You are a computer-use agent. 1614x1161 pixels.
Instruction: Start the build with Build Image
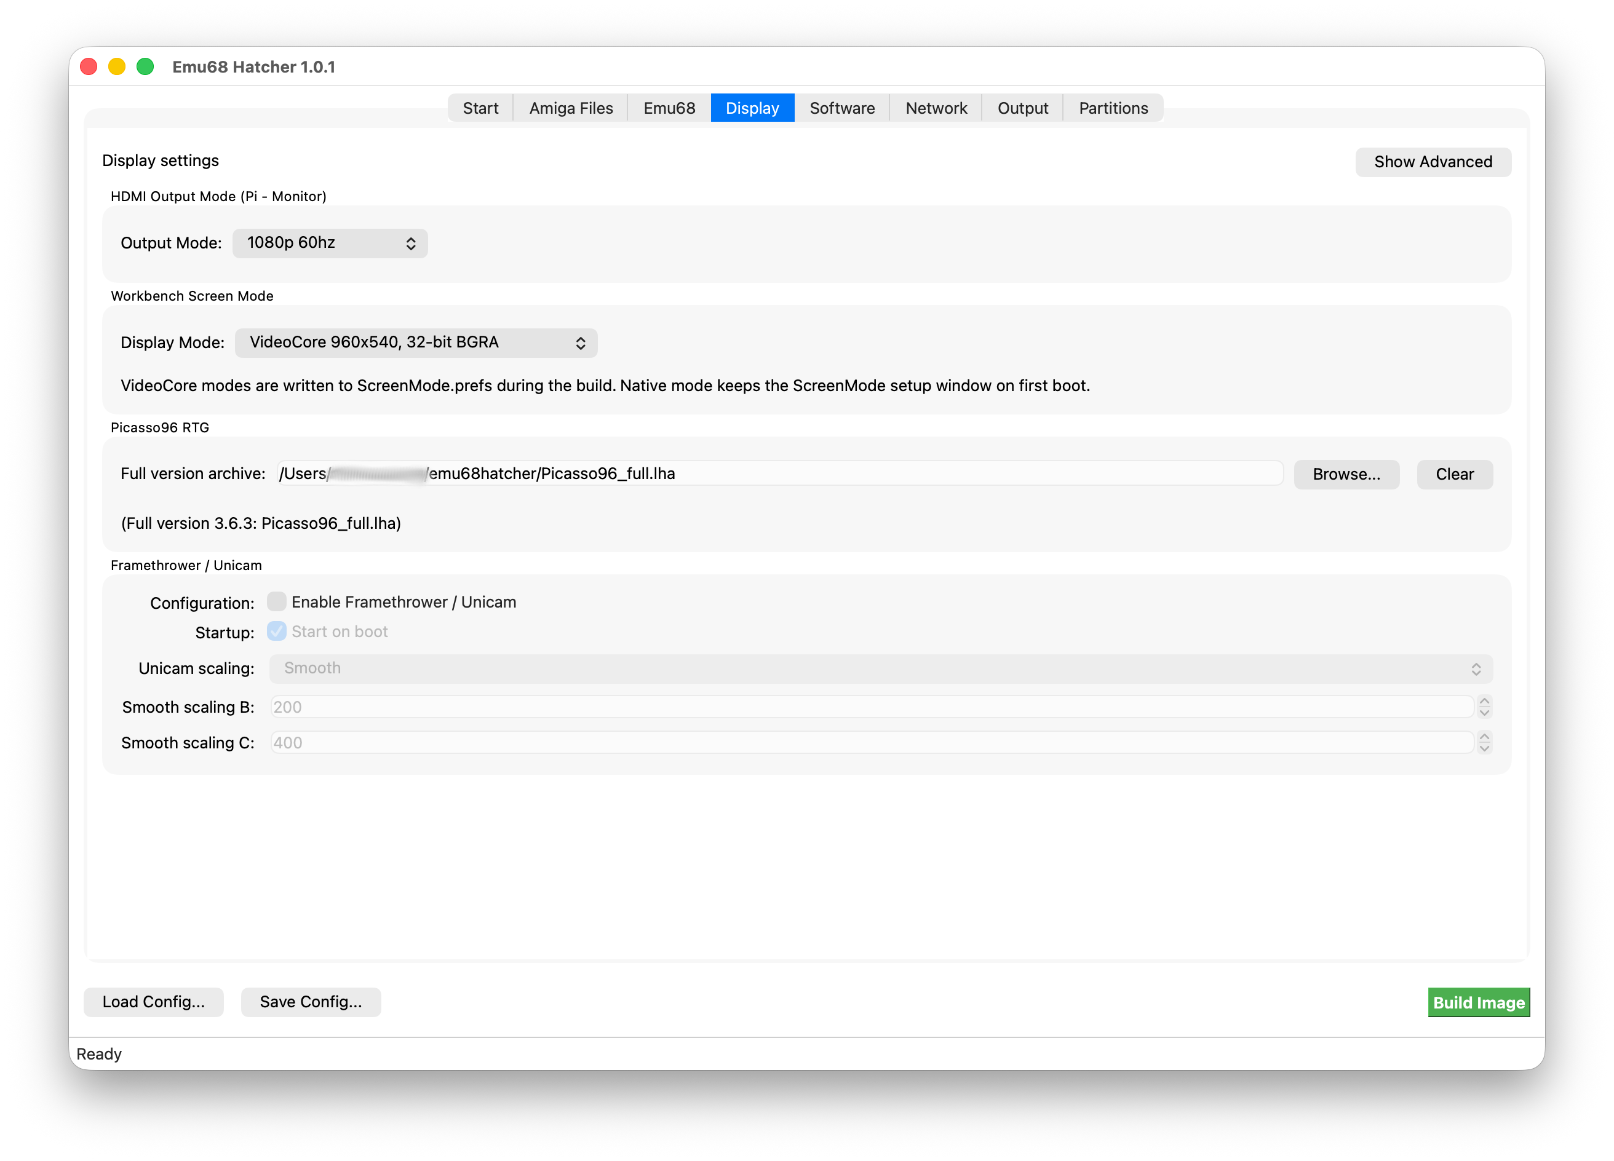click(x=1479, y=1003)
